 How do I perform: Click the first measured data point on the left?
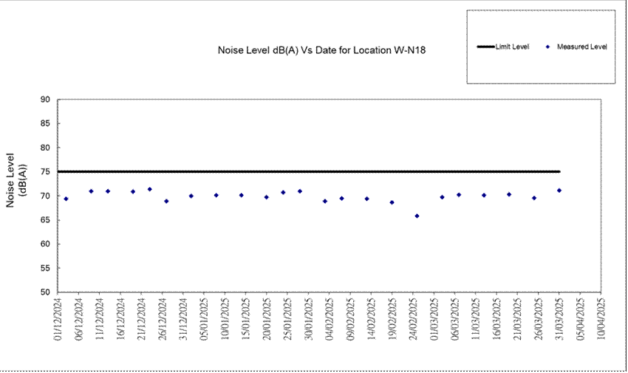[66, 199]
